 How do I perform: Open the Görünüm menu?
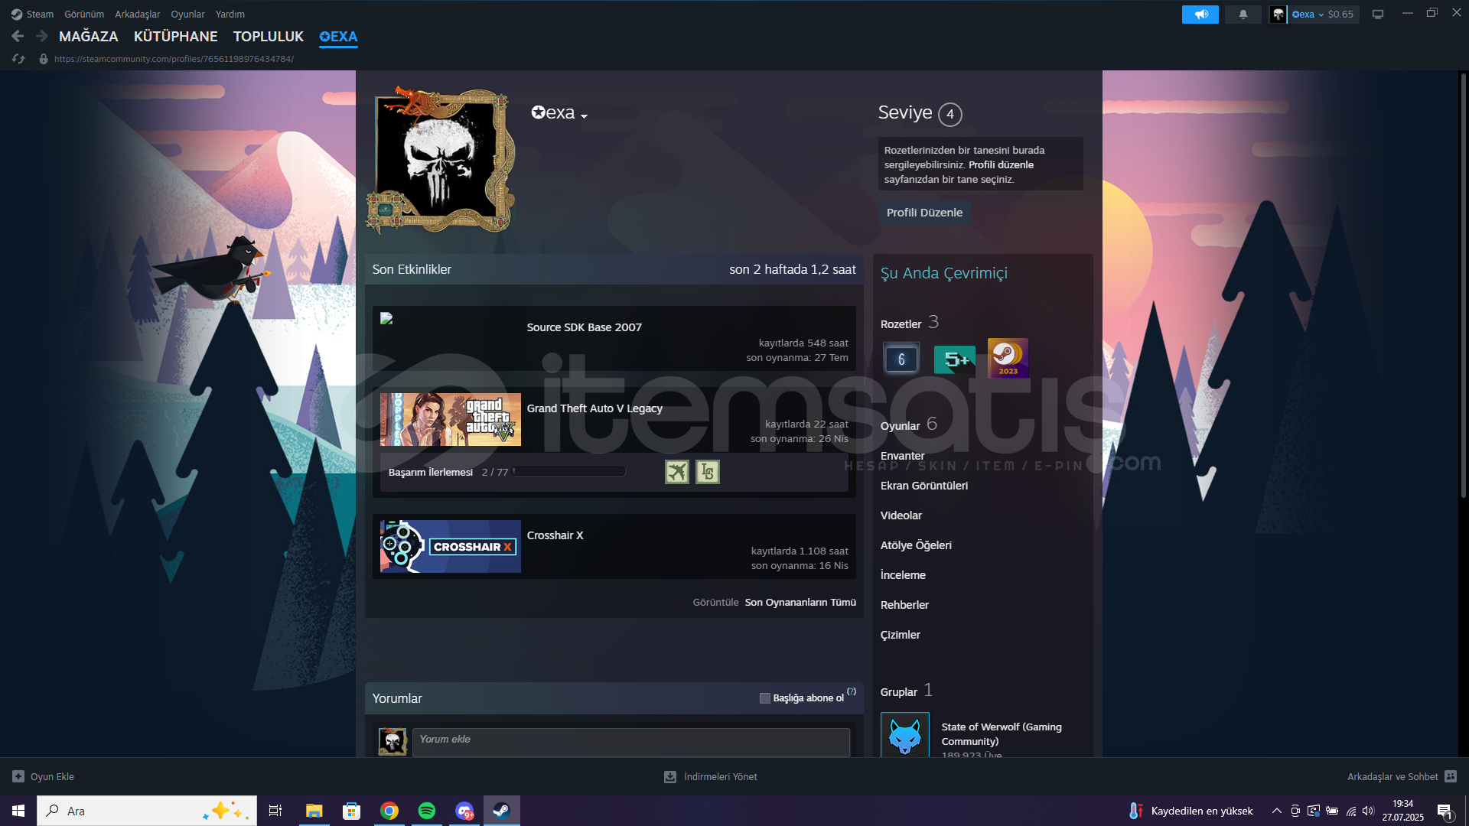click(x=84, y=15)
